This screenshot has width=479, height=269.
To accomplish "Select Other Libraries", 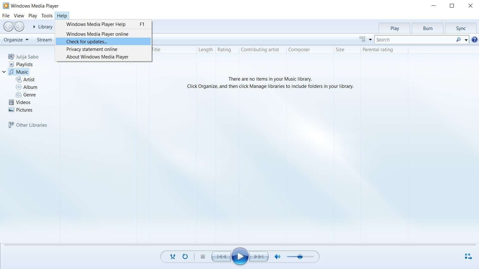I will (x=32, y=125).
